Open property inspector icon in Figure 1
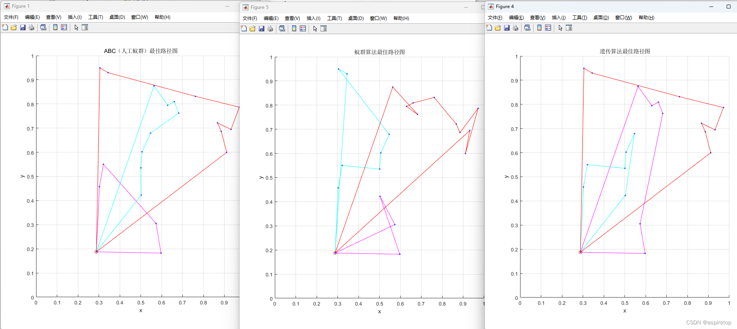The image size is (737, 329). click(x=85, y=27)
